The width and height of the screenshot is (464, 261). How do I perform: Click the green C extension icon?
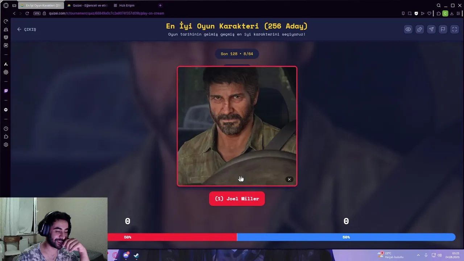(x=445, y=13)
